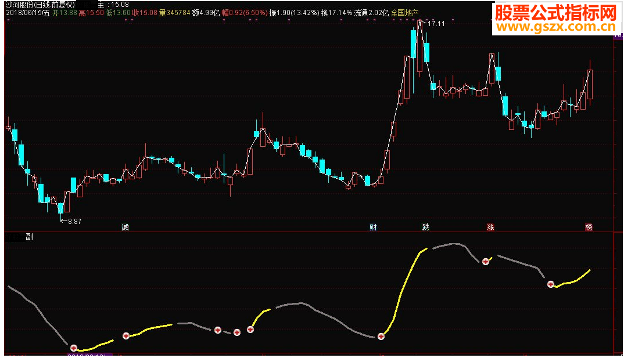Click the change value 幅0.92(6.50%)
The image size is (624, 358).
coord(245,13)
